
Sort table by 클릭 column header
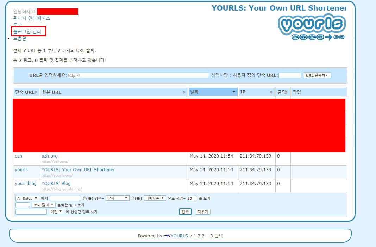click(x=283, y=92)
